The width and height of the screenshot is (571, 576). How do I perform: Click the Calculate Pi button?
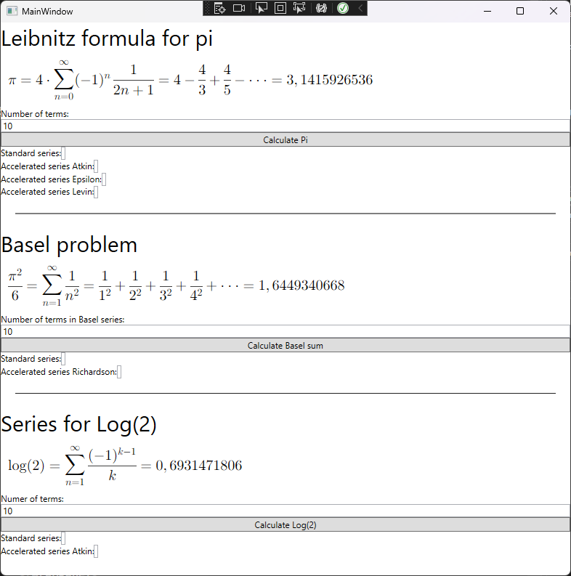(x=285, y=140)
